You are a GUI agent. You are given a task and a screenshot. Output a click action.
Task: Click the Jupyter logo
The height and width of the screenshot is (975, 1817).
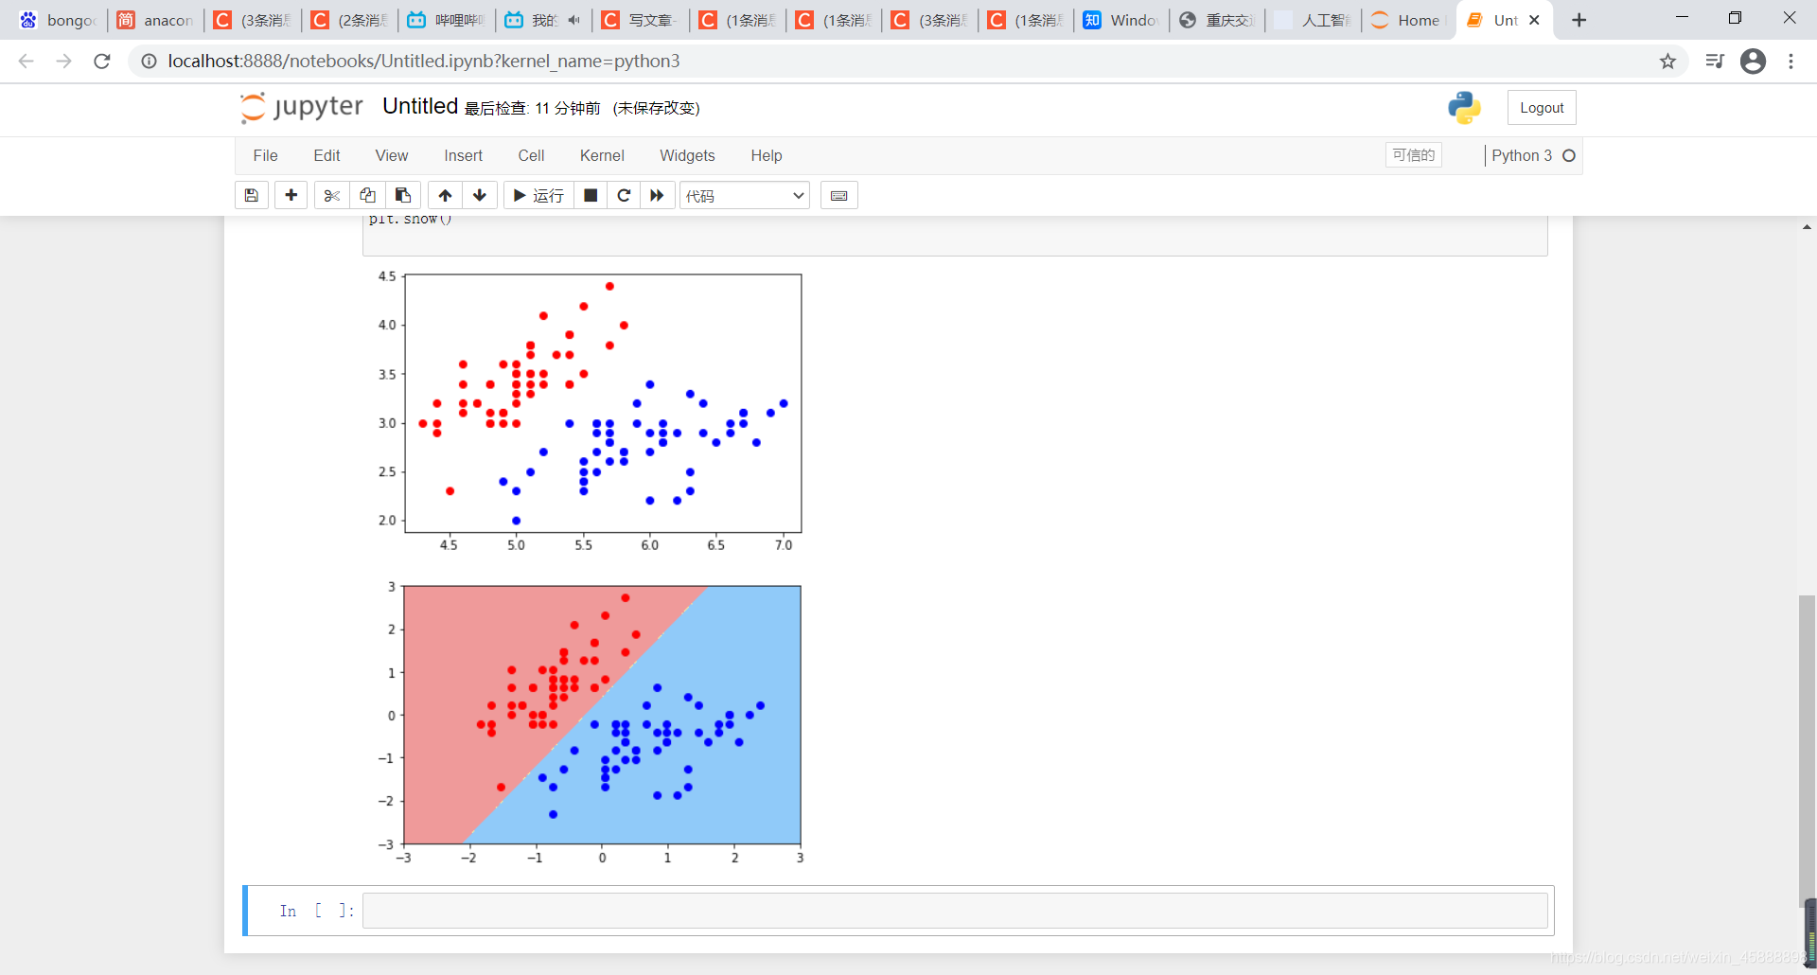(302, 108)
